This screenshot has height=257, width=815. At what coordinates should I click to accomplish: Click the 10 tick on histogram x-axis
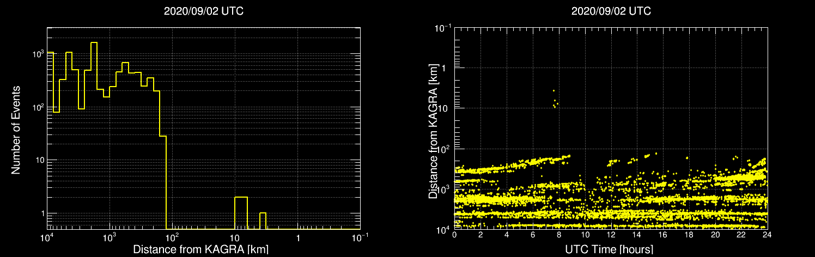(x=235, y=238)
